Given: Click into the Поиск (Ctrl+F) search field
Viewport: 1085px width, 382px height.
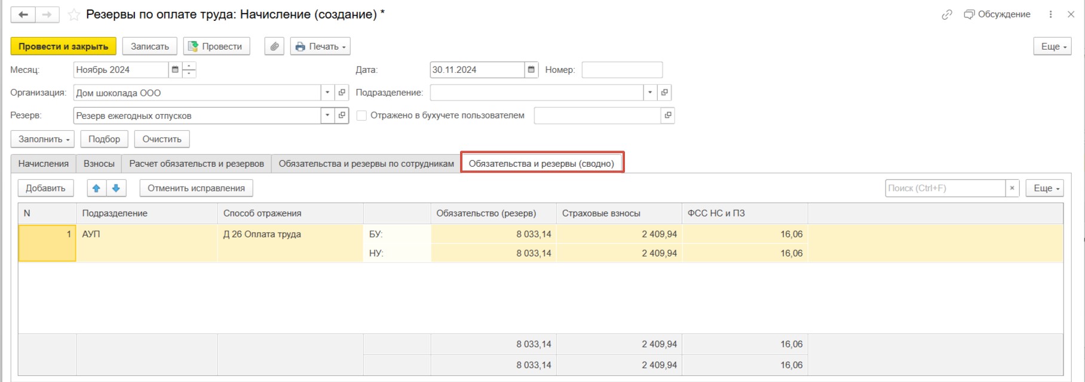Looking at the screenshot, I should (944, 188).
